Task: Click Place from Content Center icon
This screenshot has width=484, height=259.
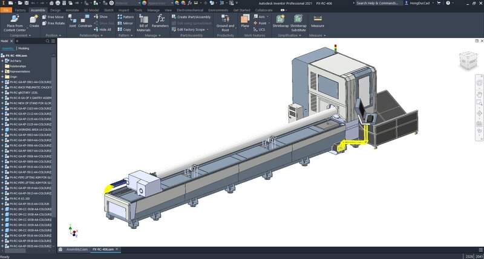Action: pos(14,20)
